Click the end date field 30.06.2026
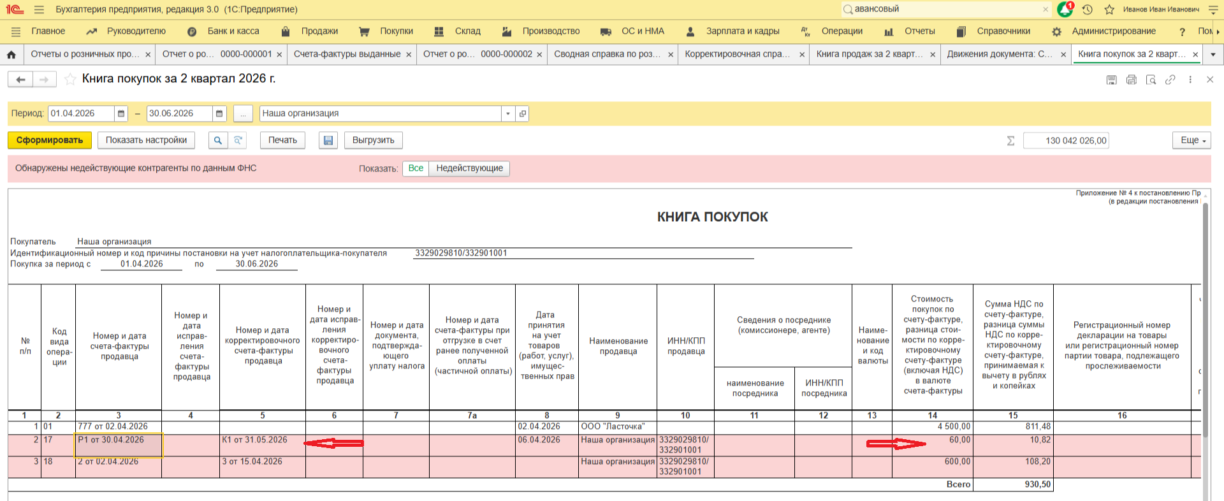This screenshot has height=501, width=1224. coord(179,113)
